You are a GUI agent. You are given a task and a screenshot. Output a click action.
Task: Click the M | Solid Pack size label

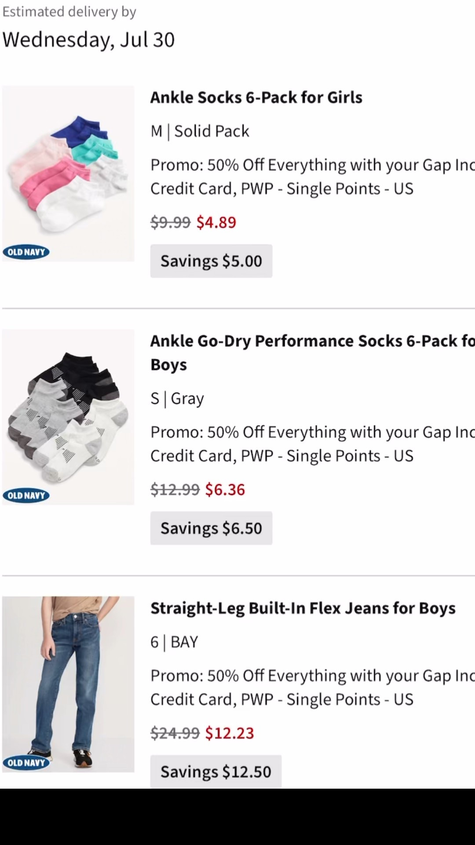200,131
